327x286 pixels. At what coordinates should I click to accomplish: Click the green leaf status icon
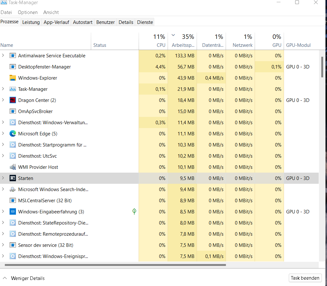click(x=134, y=211)
